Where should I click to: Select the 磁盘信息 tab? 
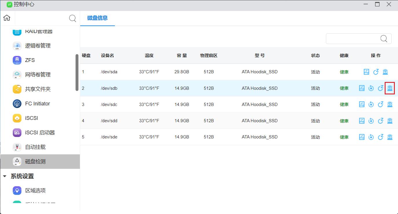98,18
